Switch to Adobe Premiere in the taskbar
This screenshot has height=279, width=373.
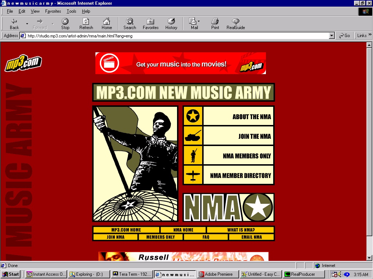217,274
